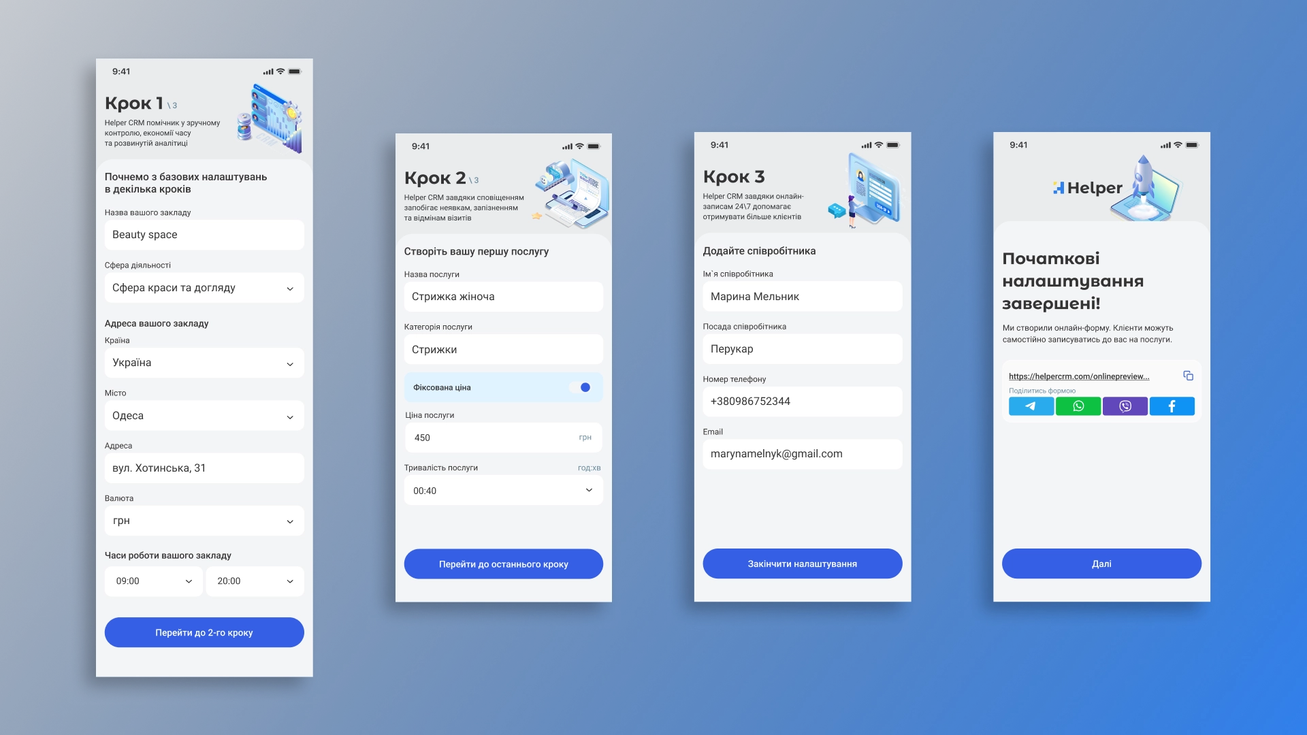Click Закінчити налаштування button
Viewport: 1307px width, 735px height.
point(801,563)
